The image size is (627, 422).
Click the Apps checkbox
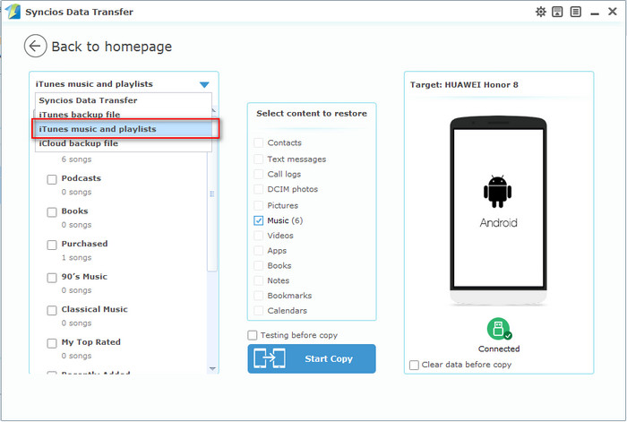click(258, 251)
